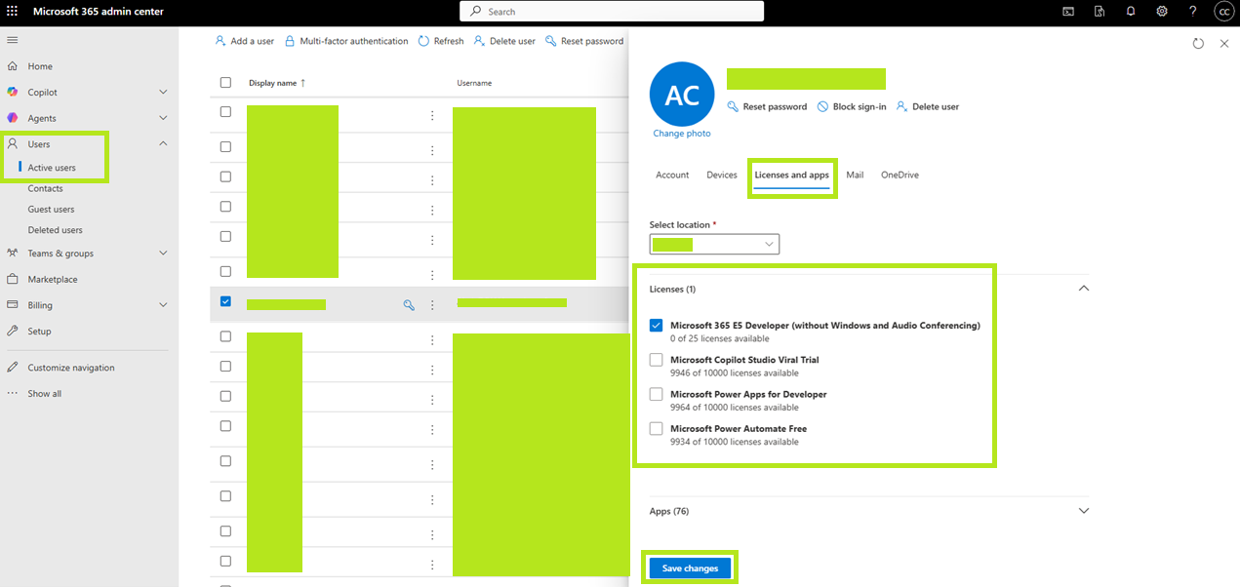This screenshot has height=587, width=1240.
Task: Open the settings gear in header
Action: tap(1162, 12)
